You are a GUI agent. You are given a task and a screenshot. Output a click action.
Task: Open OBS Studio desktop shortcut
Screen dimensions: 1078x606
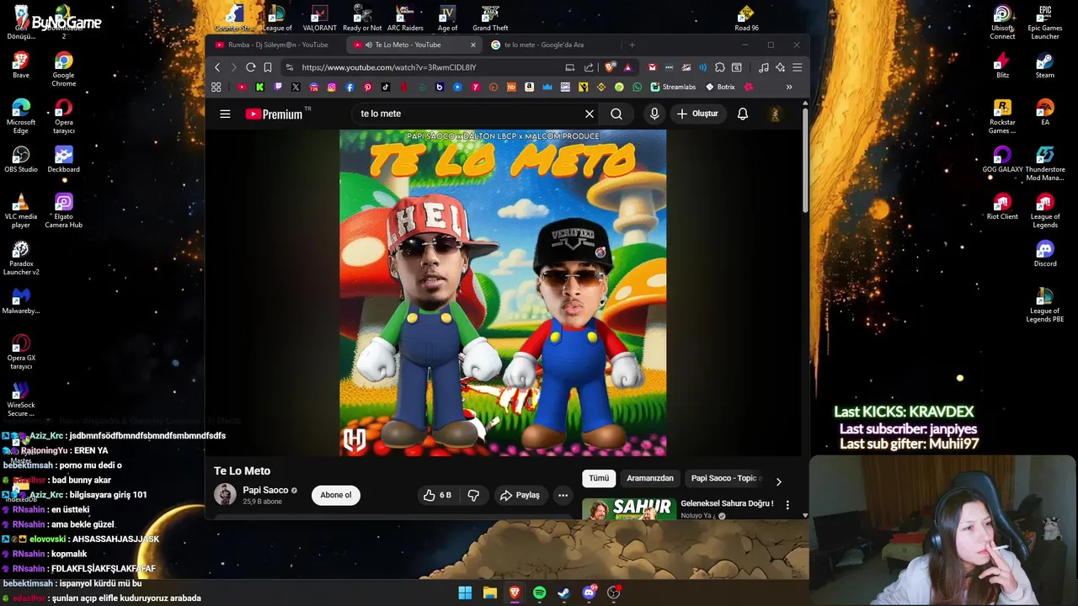pyautogui.click(x=21, y=159)
